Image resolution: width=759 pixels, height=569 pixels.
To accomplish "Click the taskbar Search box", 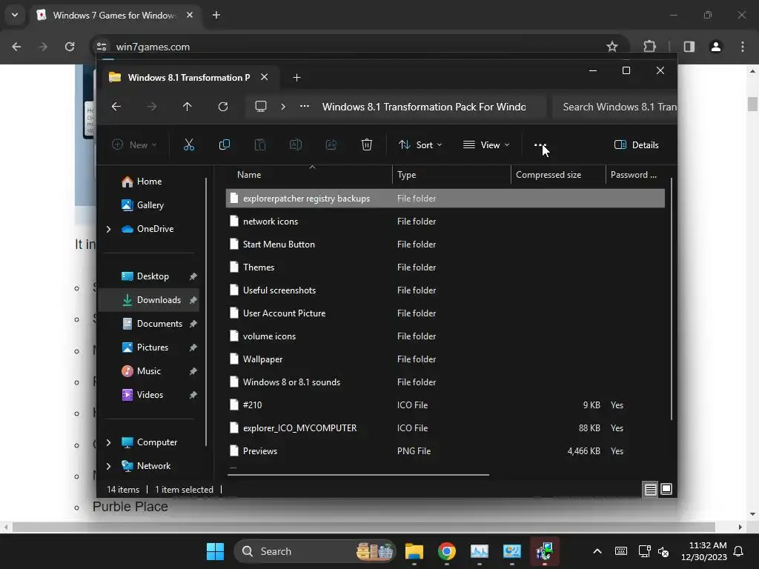I will point(314,551).
